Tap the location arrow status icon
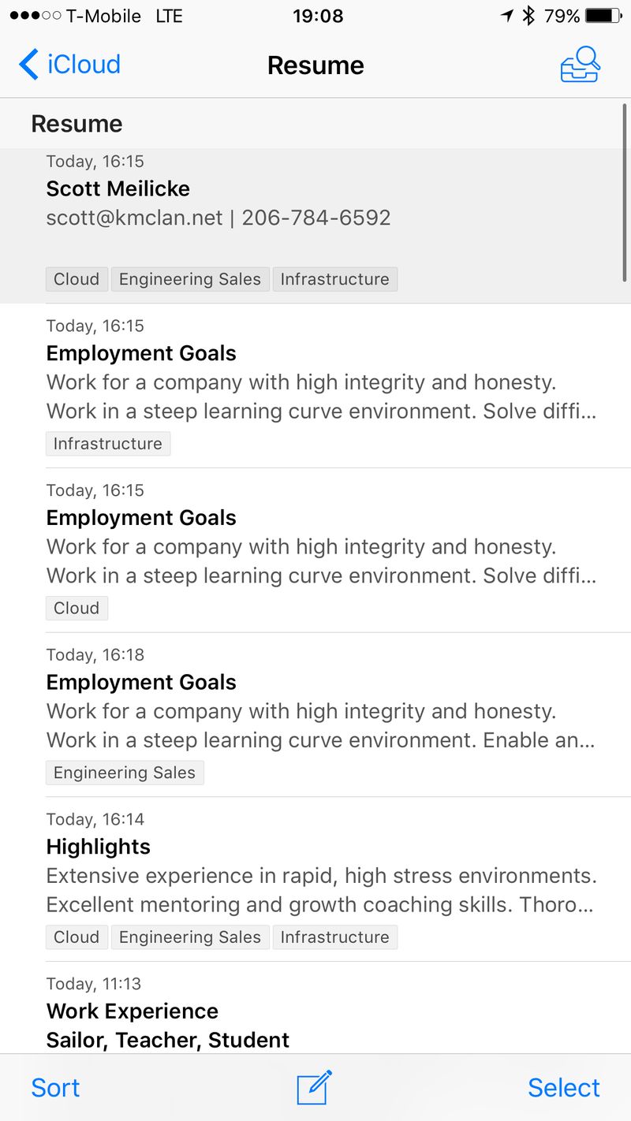This screenshot has width=631, height=1121. tap(506, 16)
